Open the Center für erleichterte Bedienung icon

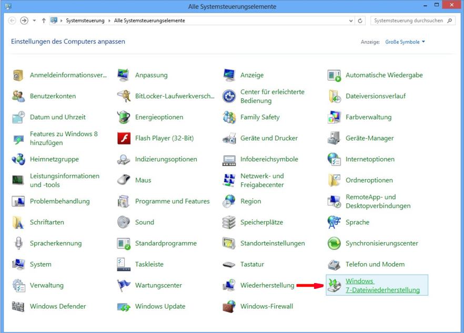point(229,96)
